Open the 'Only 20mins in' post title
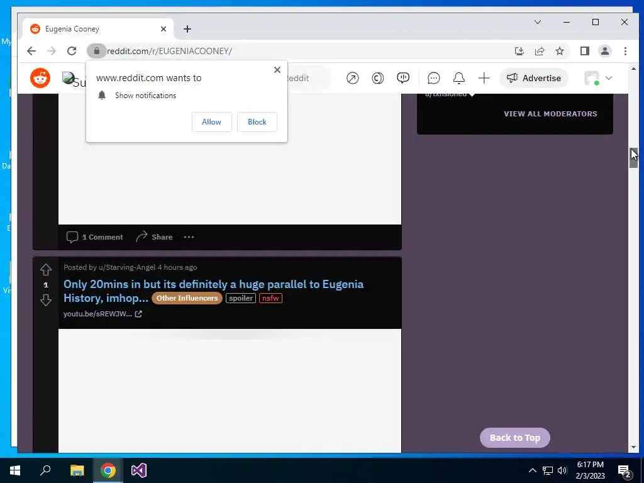This screenshot has height=483, width=644. click(x=213, y=291)
